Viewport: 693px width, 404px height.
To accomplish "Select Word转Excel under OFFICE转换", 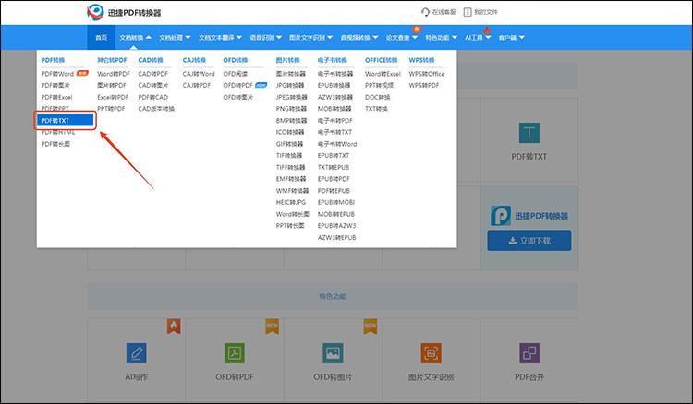I will [x=383, y=74].
